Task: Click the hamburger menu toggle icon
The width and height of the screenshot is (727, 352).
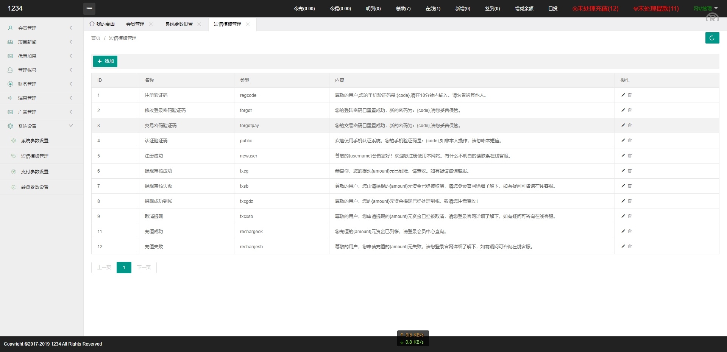Action: pyautogui.click(x=89, y=8)
